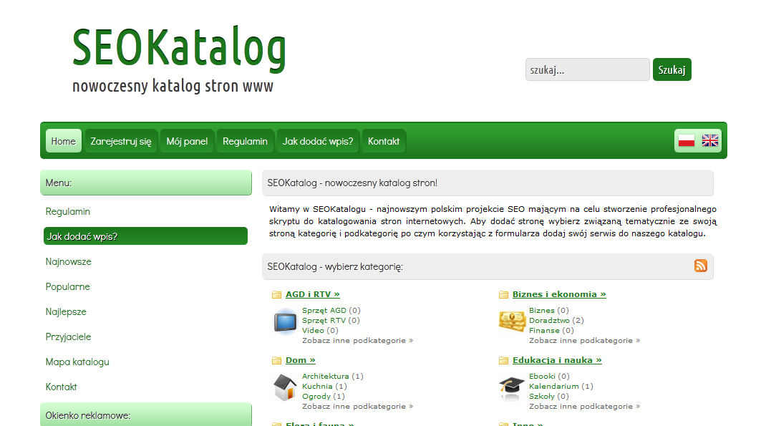Go to Mój panel in the top menu
The height and width of the screenshot is (426, 761).
[x=187, y=141]
